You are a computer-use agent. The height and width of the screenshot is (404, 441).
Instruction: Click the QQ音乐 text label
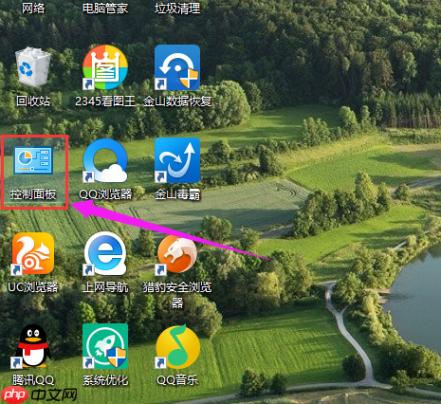tap(177, 380)
